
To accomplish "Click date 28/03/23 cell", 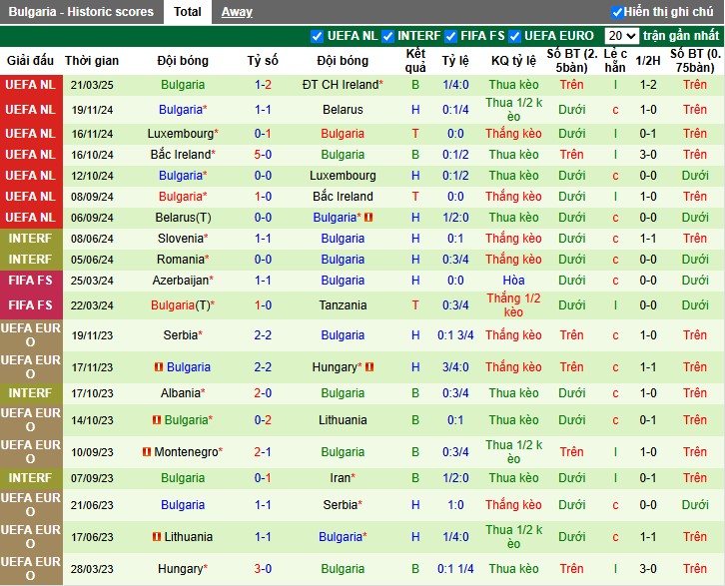I will click(x=92, y=568).
